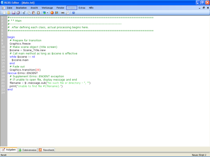Click the framed orange picture icon

coord(57,13)
